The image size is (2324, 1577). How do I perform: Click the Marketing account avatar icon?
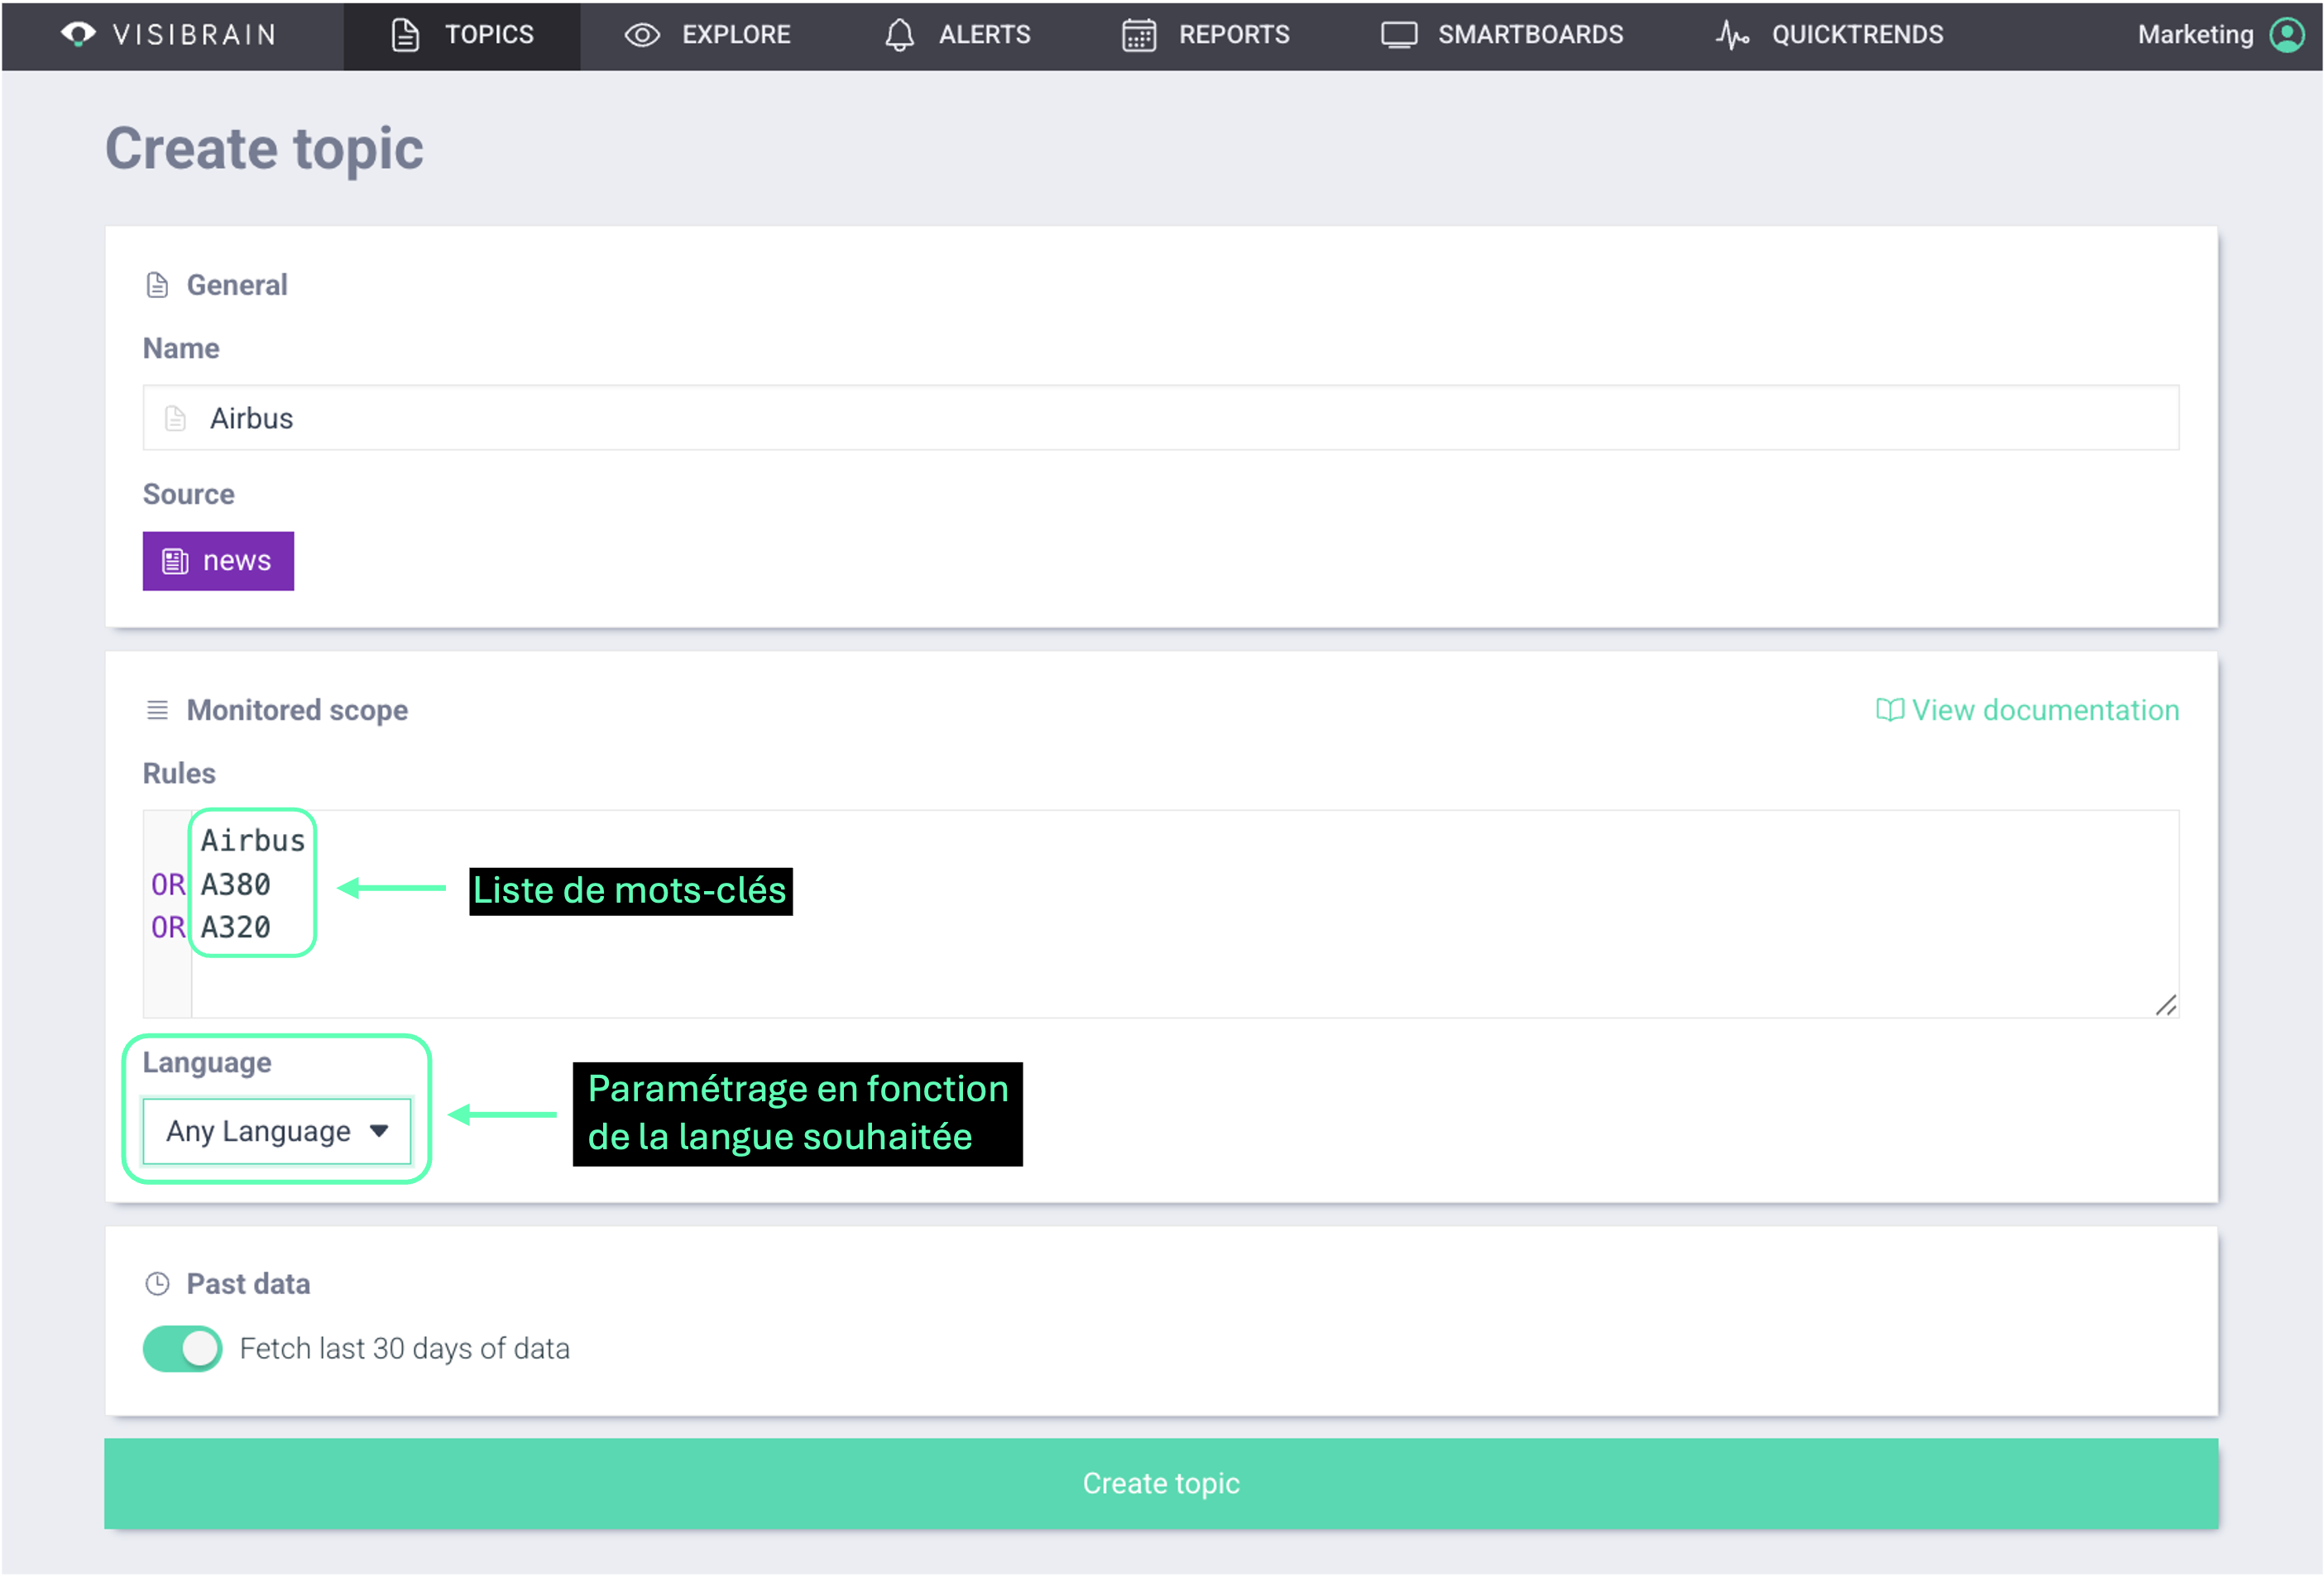pos(2285,35)
